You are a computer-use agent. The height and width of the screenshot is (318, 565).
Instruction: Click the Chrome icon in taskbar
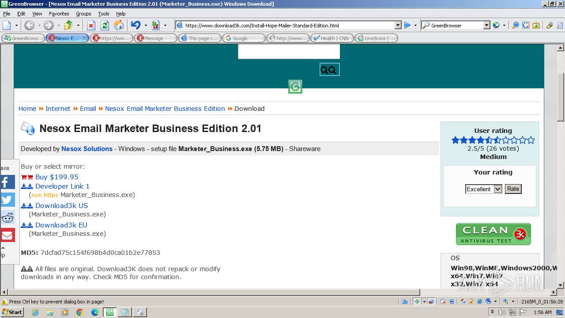(80, 312)
